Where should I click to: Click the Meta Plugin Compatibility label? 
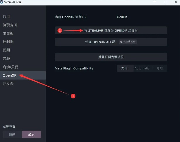coord(74,68)
